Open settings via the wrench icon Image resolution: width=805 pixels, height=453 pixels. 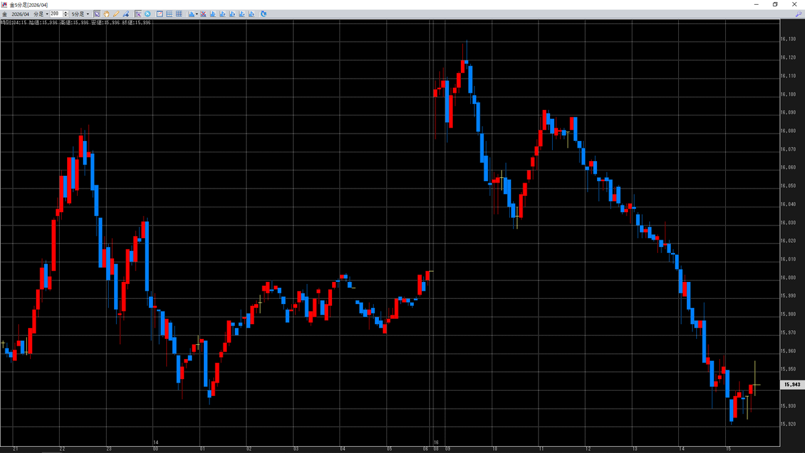coord(798,13)
